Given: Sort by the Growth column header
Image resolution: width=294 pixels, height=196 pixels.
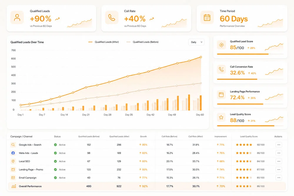Looking at the screenshot, I should click(x=143, y=136).
